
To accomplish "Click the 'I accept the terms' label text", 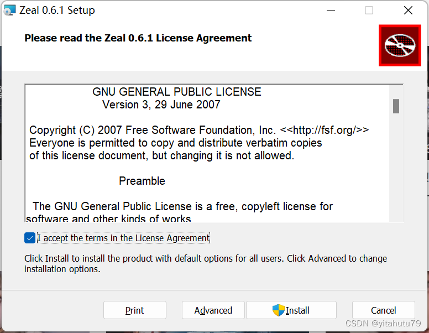I will click(x=123, y=238).
